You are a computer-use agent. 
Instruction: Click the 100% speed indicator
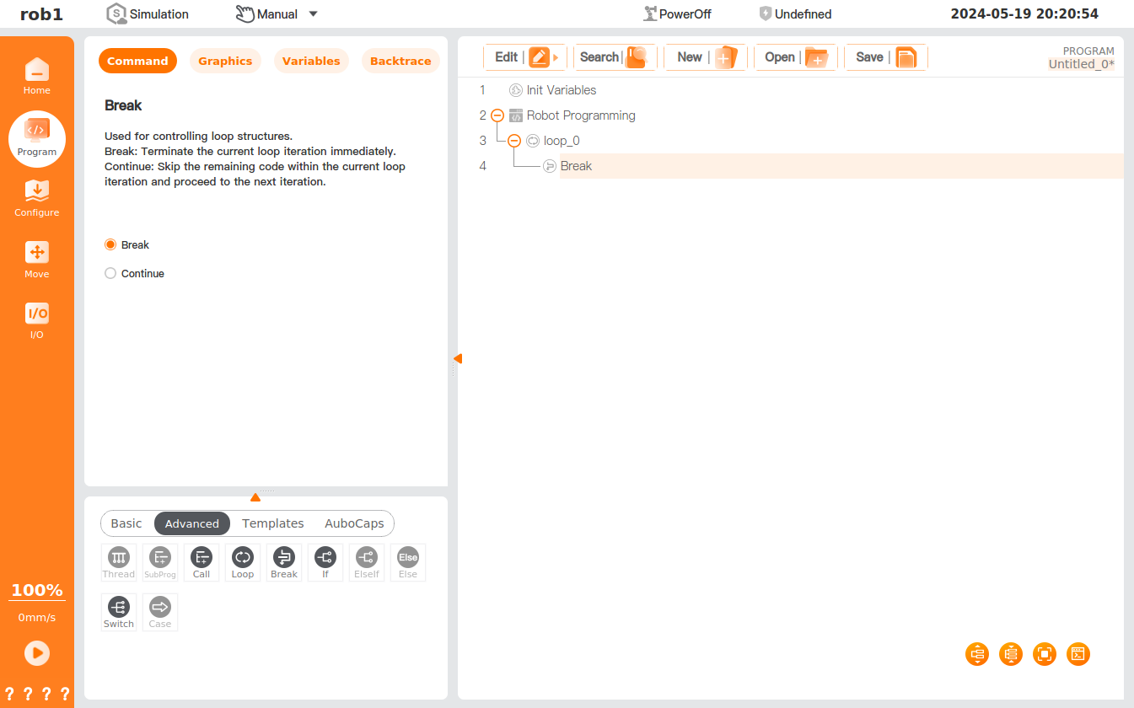click(x=37, y=590)
